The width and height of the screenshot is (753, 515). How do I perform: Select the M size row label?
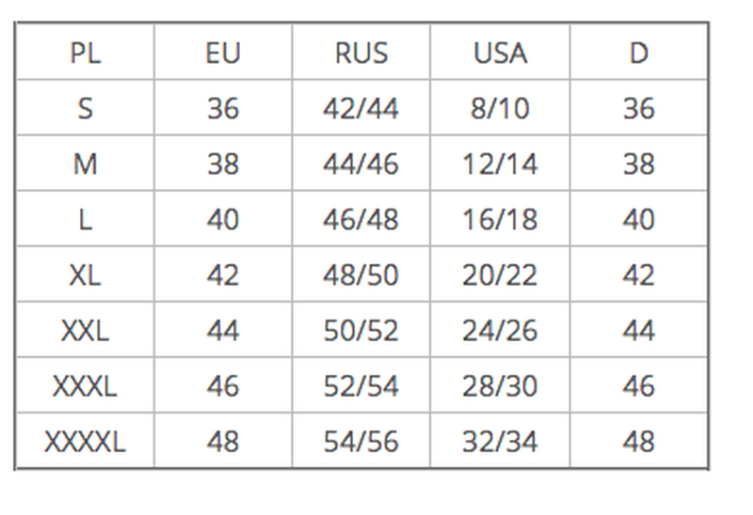pos(86,164)
